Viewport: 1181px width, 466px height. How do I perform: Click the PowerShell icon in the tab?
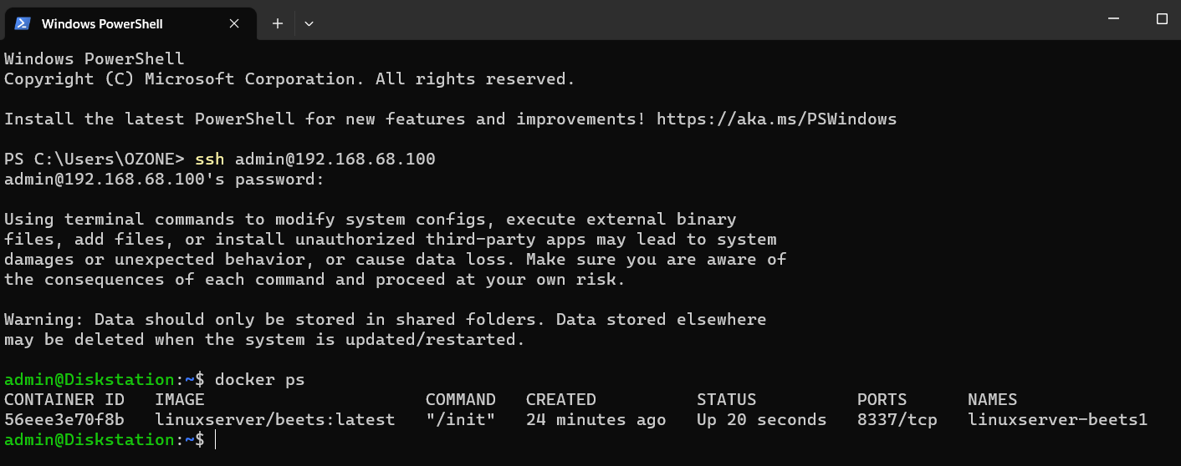coord(23,23)
